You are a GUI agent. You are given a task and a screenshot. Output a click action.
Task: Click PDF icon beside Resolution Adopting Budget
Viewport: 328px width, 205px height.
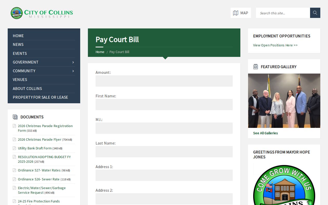click(14, 157)
